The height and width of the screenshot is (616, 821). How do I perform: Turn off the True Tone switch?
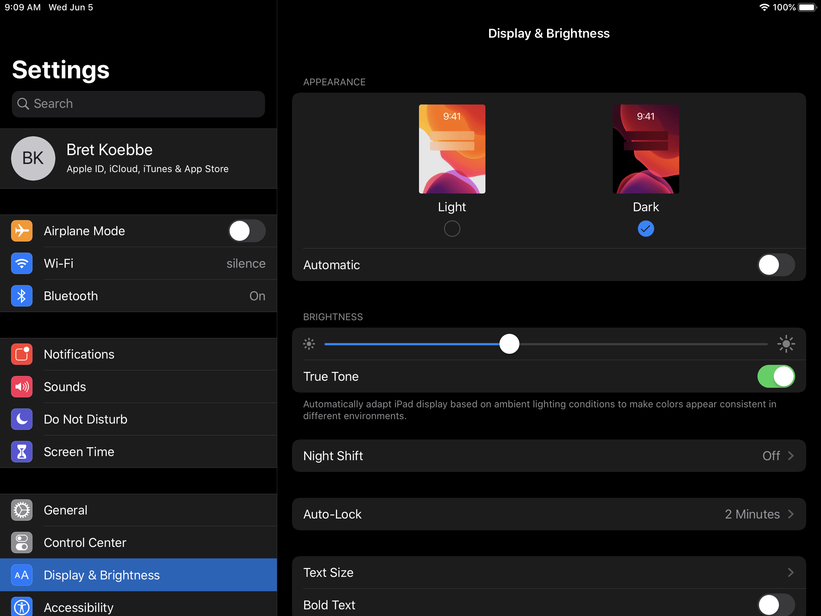point(776,376)
